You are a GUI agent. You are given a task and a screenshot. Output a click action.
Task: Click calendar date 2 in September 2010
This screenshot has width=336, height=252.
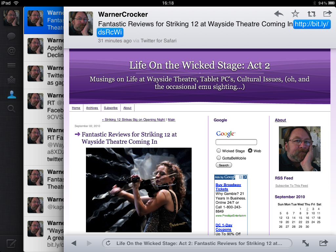(x=307, y=209)
